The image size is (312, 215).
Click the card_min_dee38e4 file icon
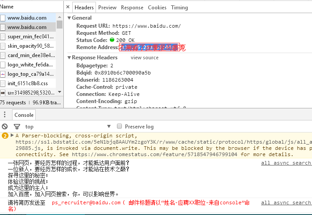point(3,55)
